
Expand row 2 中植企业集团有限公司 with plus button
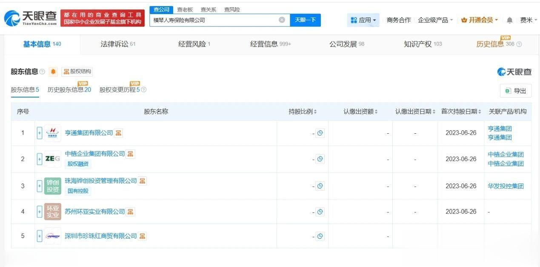[x=40, y=159]
